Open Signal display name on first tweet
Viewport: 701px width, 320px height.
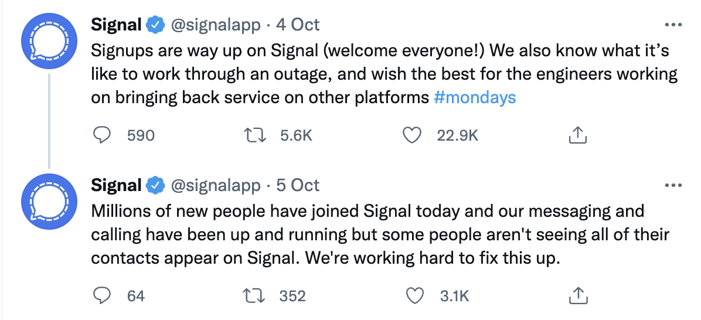coord(117,25)
